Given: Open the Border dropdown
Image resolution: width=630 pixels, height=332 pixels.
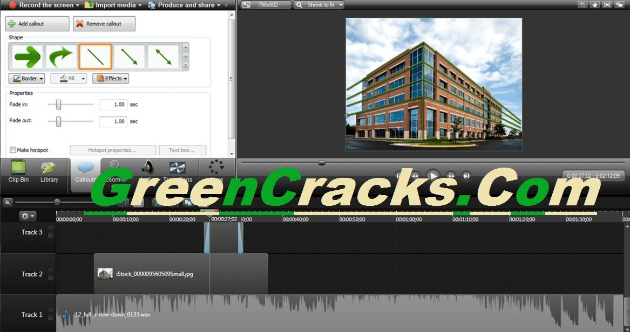Looking at the screenshot, I should click(x=26, y=78).
